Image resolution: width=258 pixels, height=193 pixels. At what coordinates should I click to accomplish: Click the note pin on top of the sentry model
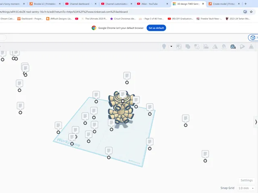click(123, 95)
